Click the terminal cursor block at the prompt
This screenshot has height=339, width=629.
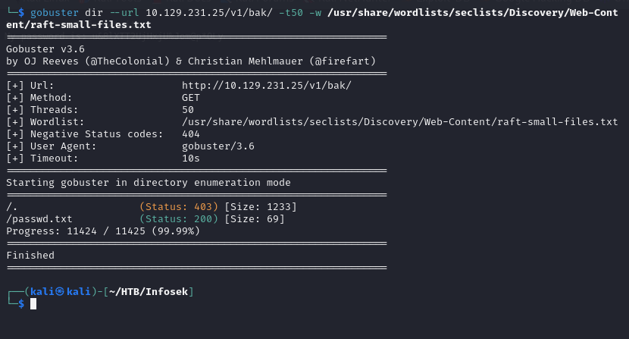point(33,304)
